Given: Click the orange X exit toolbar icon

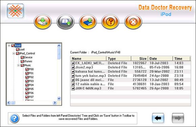Looking at the screenshot, I should pos(133,22).
